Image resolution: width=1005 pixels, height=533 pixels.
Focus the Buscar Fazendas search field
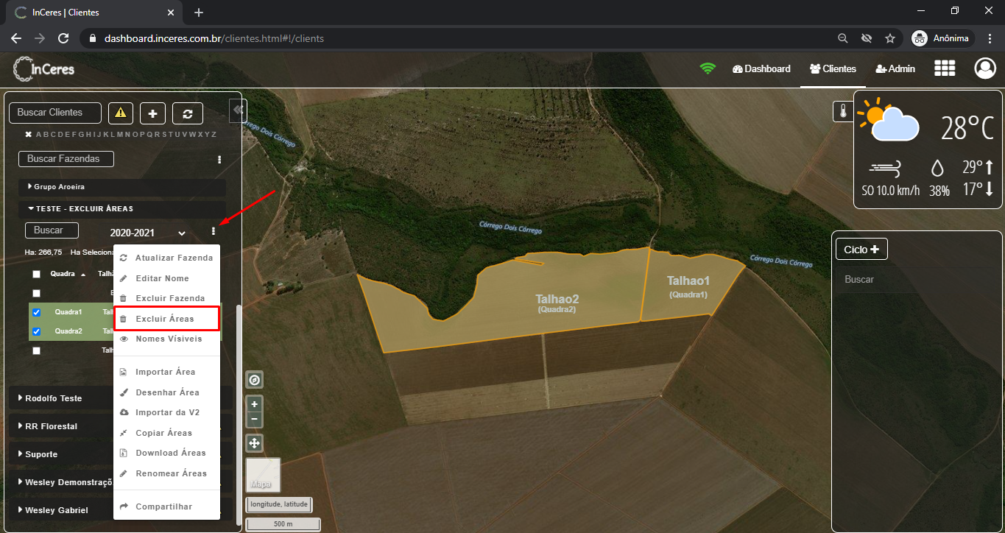[66, 158]
